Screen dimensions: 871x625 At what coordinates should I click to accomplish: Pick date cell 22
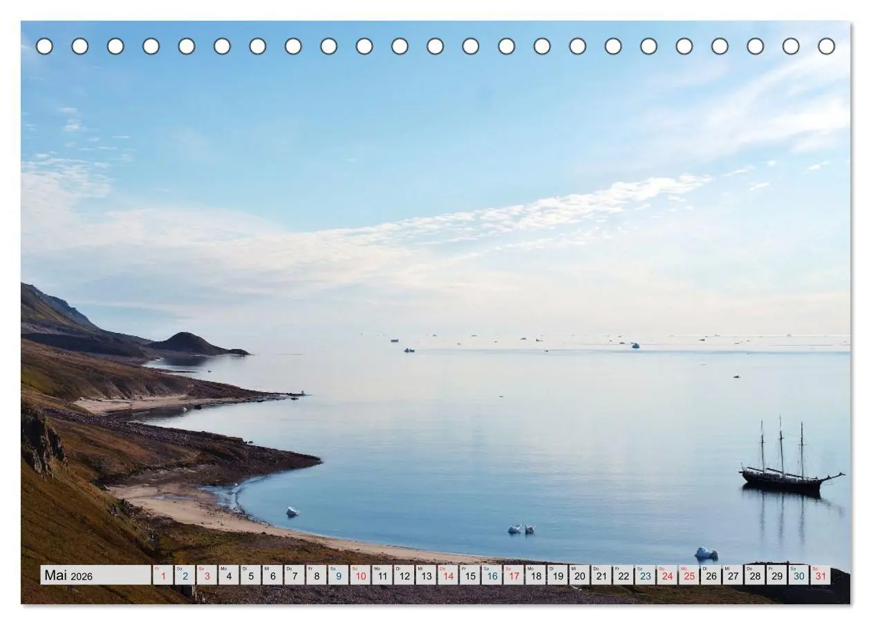coord(624,575)
